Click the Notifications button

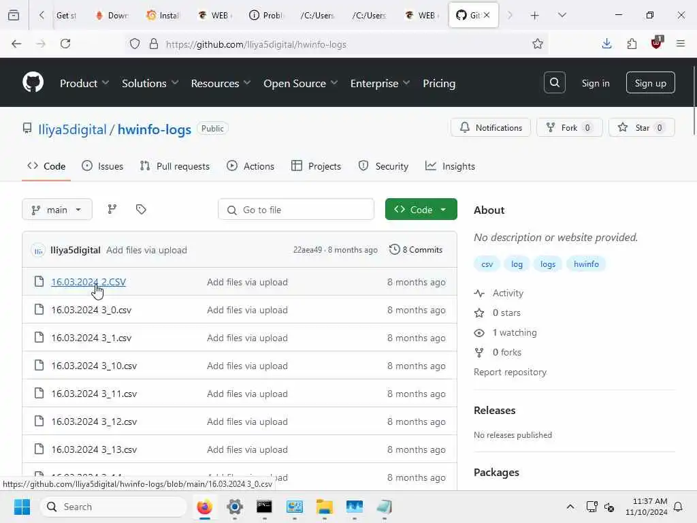pos(490,127)
